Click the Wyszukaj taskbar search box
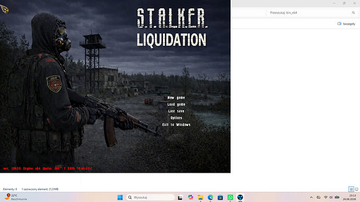 150,197
